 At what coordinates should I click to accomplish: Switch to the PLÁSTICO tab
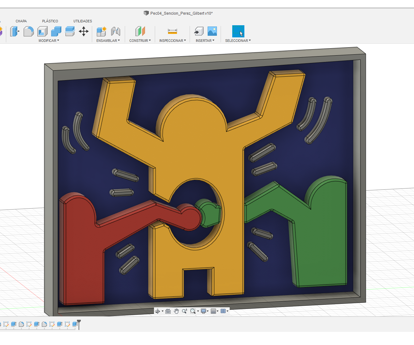point(50,21)
